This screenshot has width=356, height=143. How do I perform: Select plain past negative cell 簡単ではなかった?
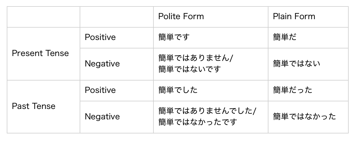pyautogui.click(x=305, y=117)
